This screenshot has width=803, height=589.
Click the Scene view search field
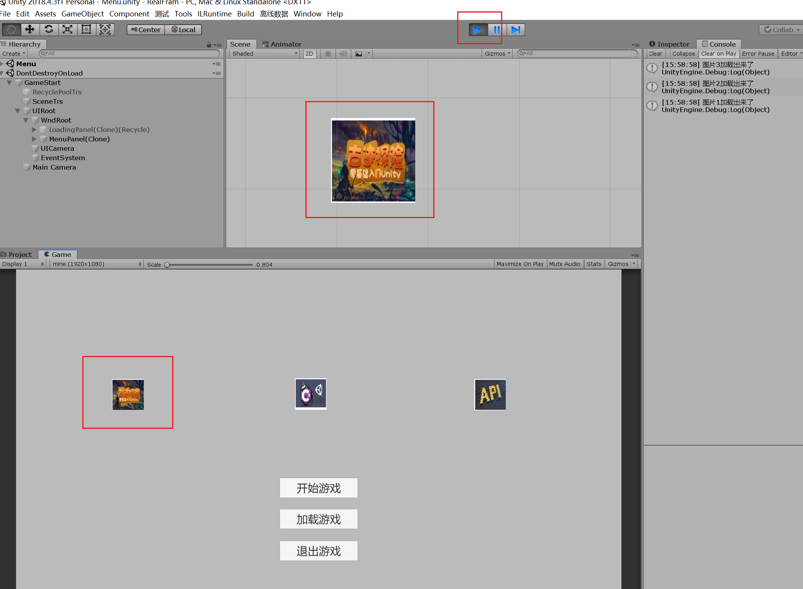point(577,54)
